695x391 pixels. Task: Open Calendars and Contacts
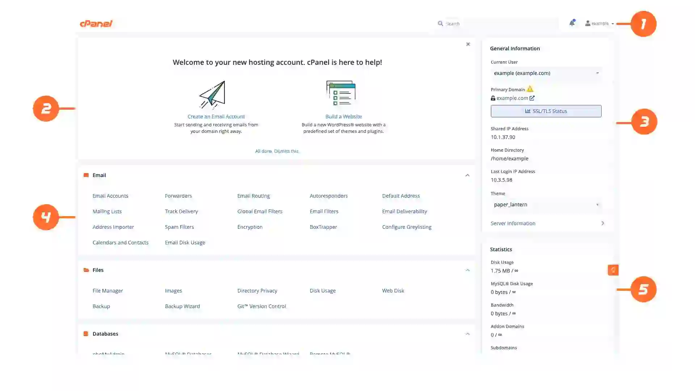(121, 243)
